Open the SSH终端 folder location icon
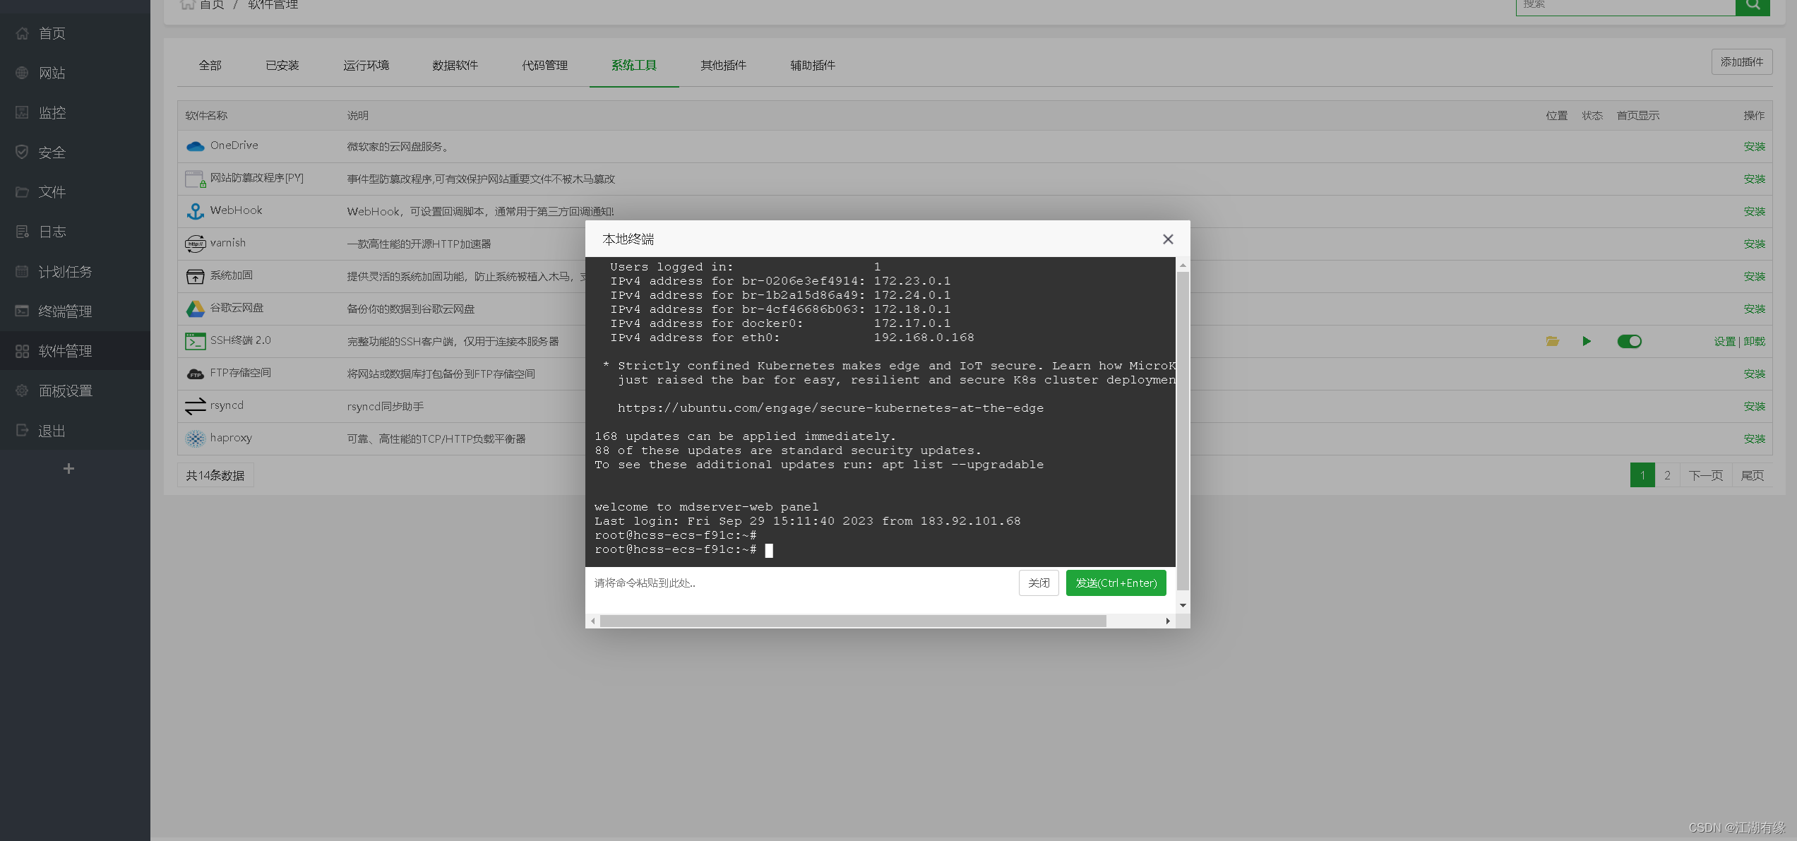 point(1552,341)
